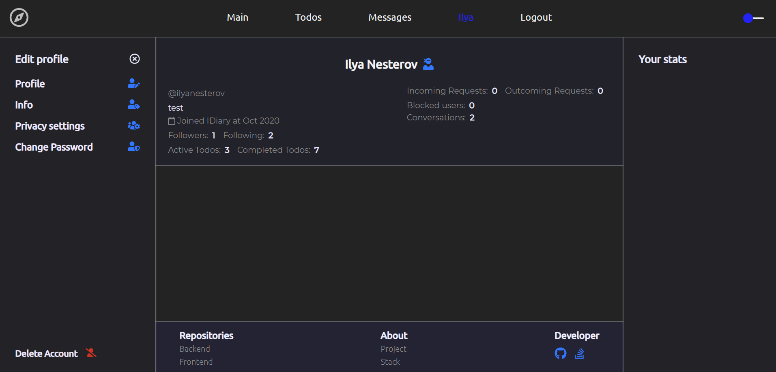Click the Your stats heading
776x372 pixels.
coord(662,60)
